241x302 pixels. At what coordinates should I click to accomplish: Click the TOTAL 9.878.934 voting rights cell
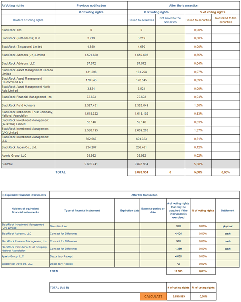point(141,172)
